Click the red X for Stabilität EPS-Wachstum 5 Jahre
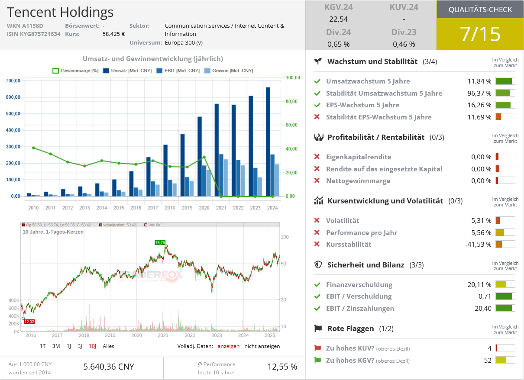This screenshot has height=380, width=524. (x=317, y=117)
